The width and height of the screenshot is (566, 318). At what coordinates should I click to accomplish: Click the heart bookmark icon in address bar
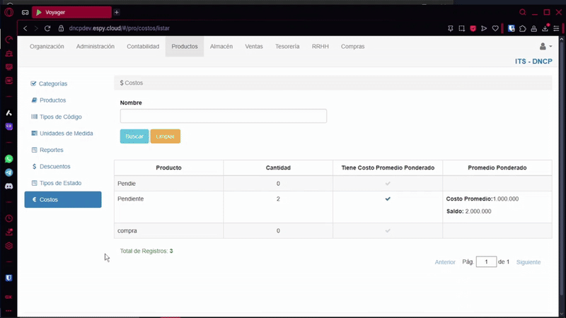tap(495, 28)
